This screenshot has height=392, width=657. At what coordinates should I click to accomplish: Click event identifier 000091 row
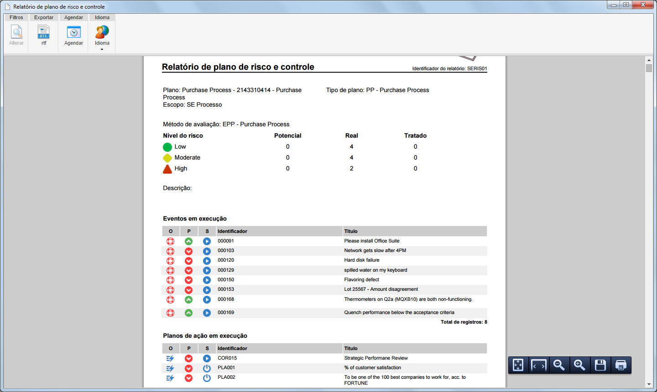324,241
